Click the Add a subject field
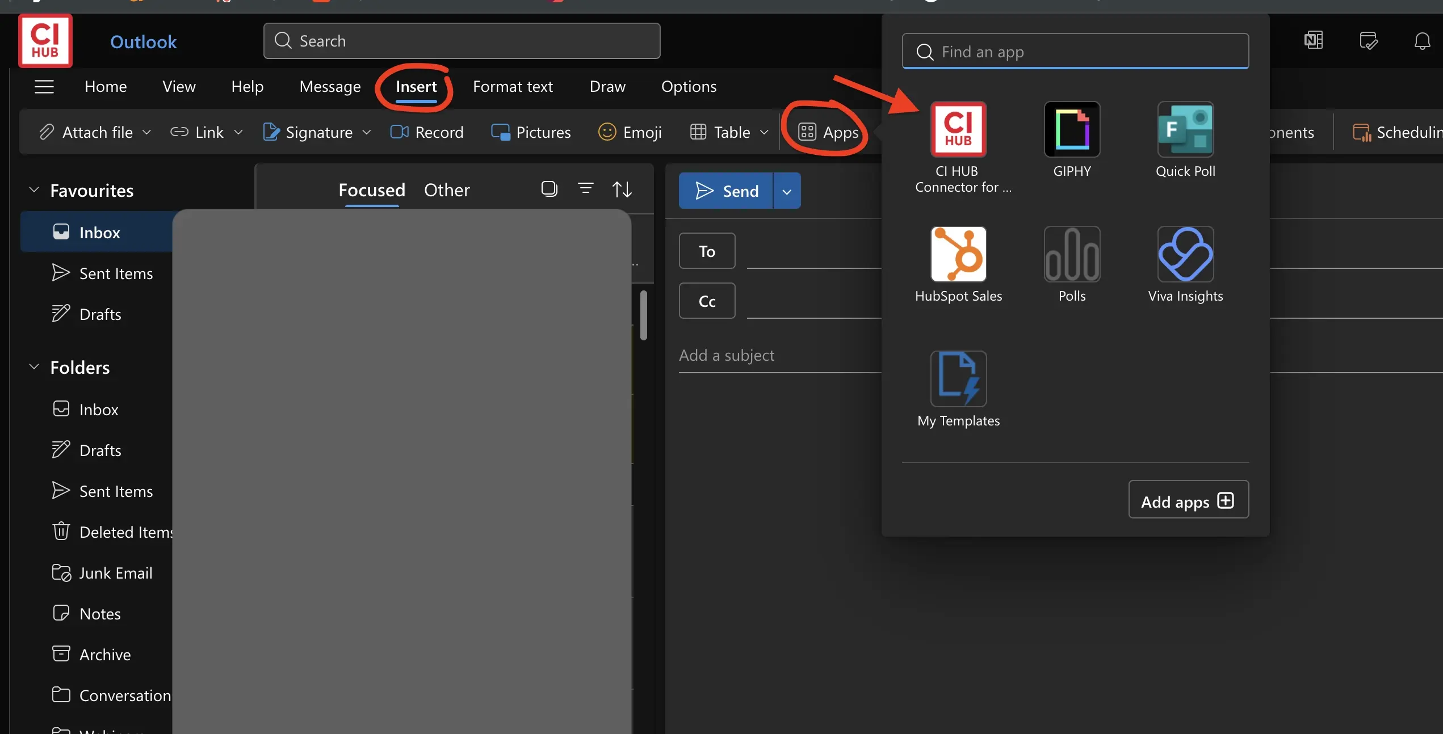This screenshot has width=1443, height=734. point(780,355)
